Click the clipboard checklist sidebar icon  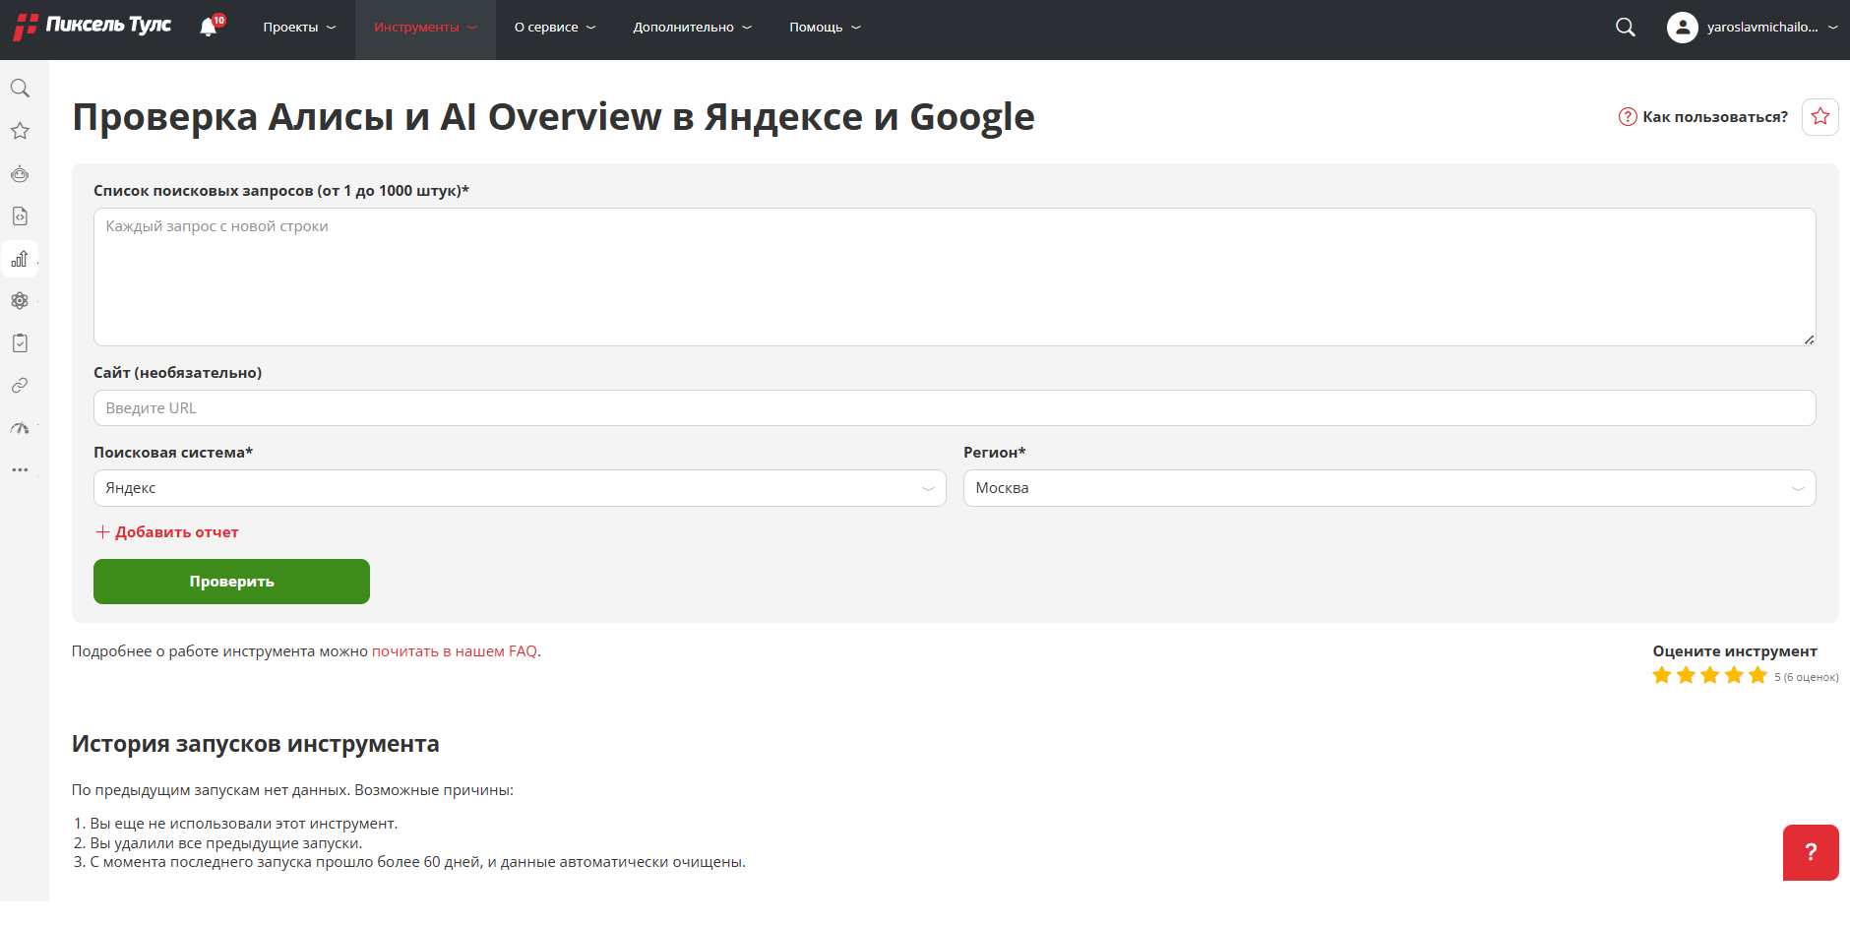[x=20, y=343]
